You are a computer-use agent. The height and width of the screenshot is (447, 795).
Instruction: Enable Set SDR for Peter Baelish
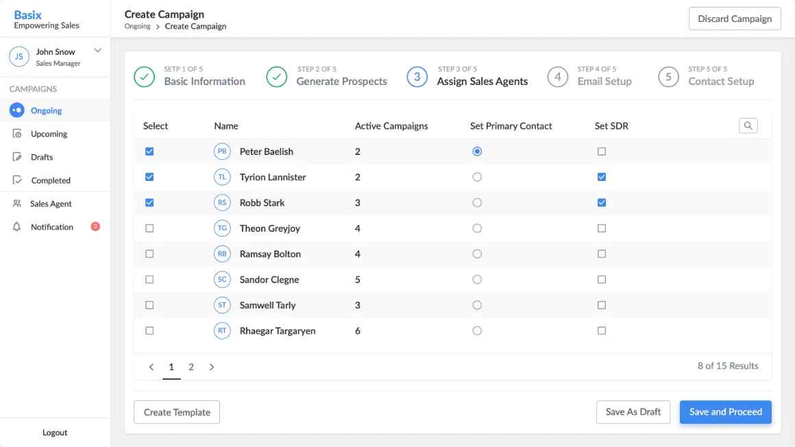(601, 152)
